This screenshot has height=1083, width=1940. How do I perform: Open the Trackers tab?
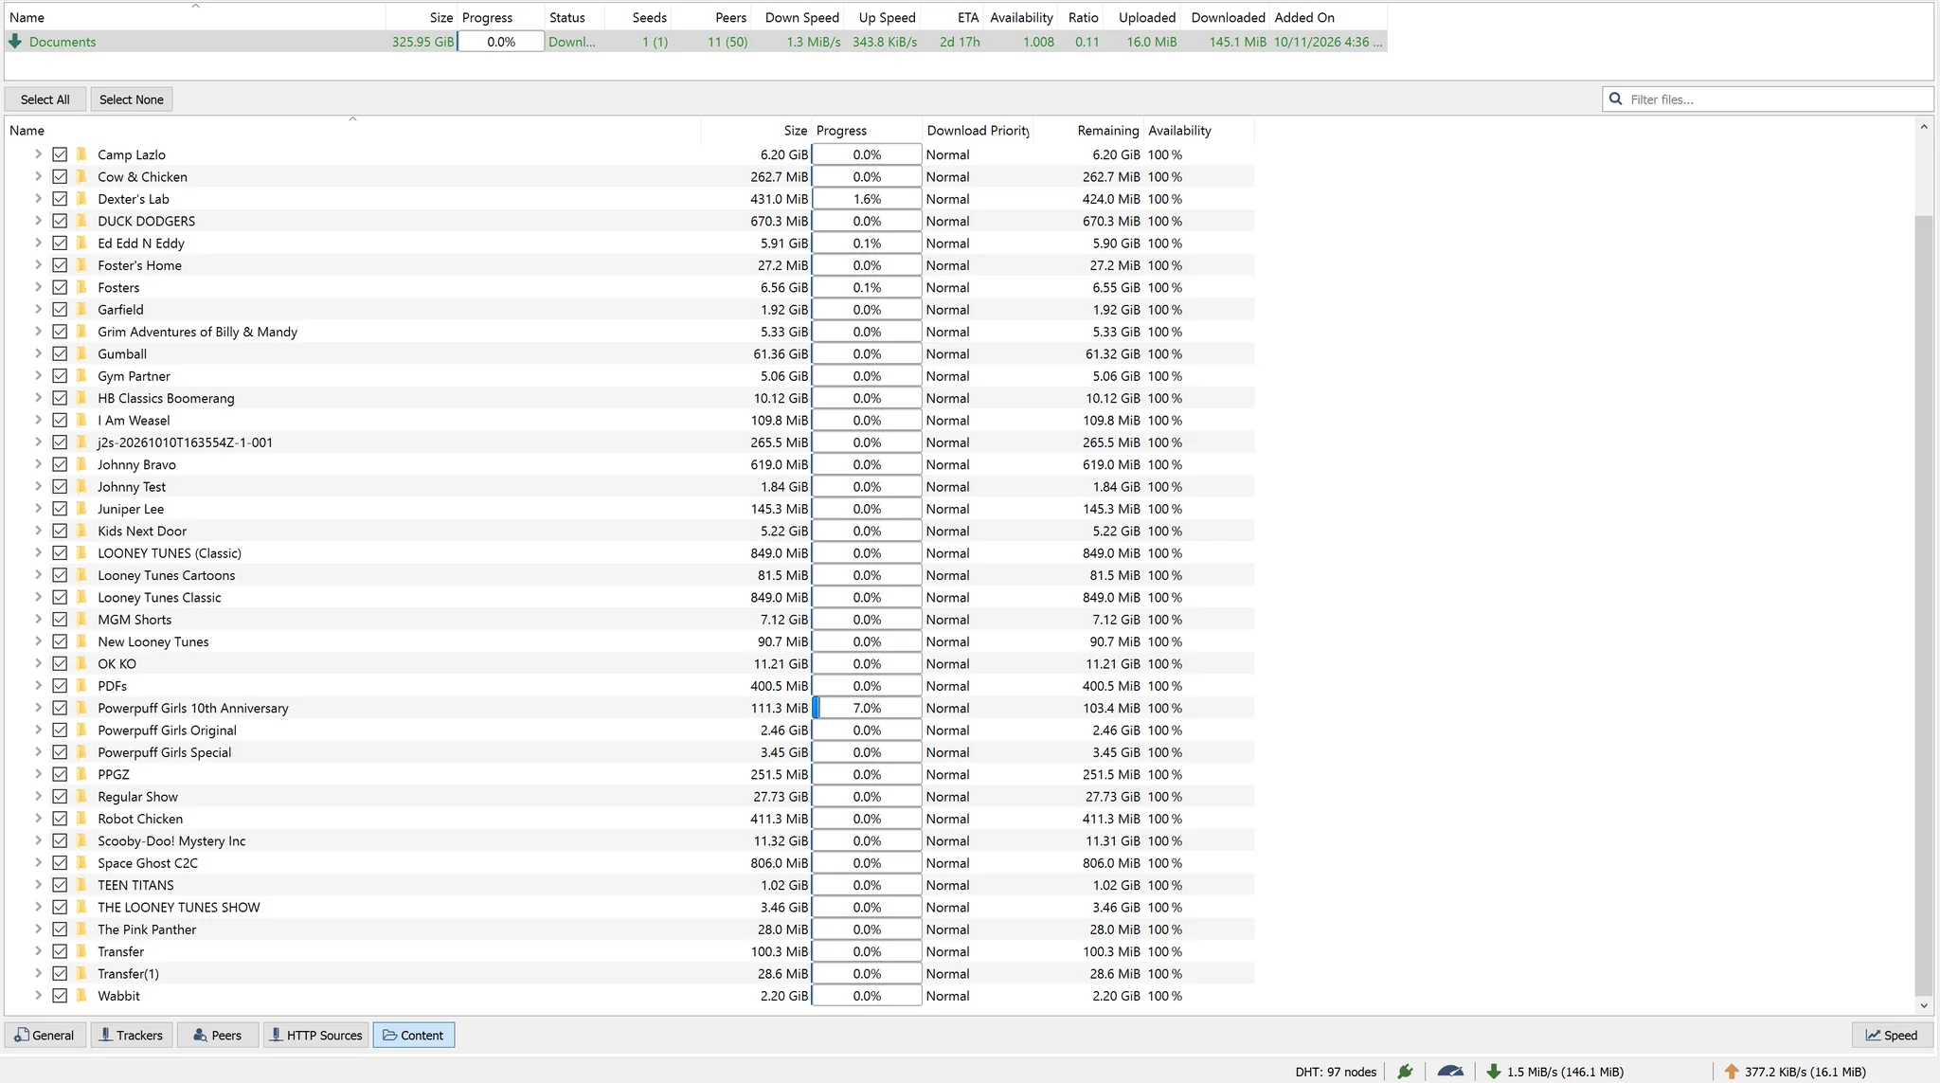coord(132,1035)
